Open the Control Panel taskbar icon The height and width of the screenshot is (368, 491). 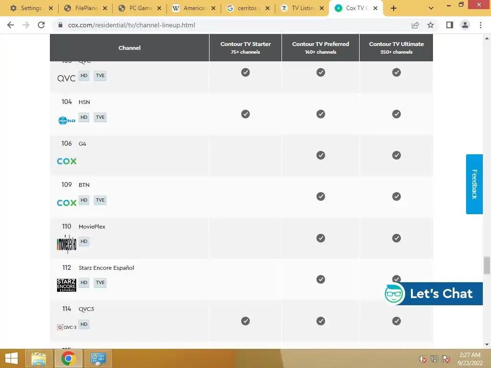point(98,358)
